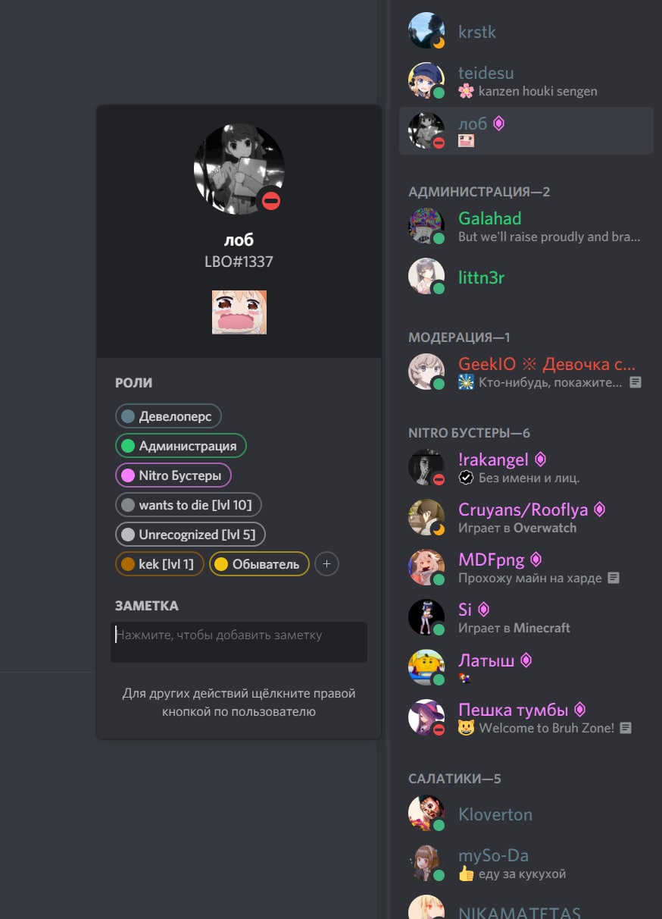Viewport: 662px width, 919px height.
Task: Click the crying emoji in лоб's profile
Action: coord(239,312)
